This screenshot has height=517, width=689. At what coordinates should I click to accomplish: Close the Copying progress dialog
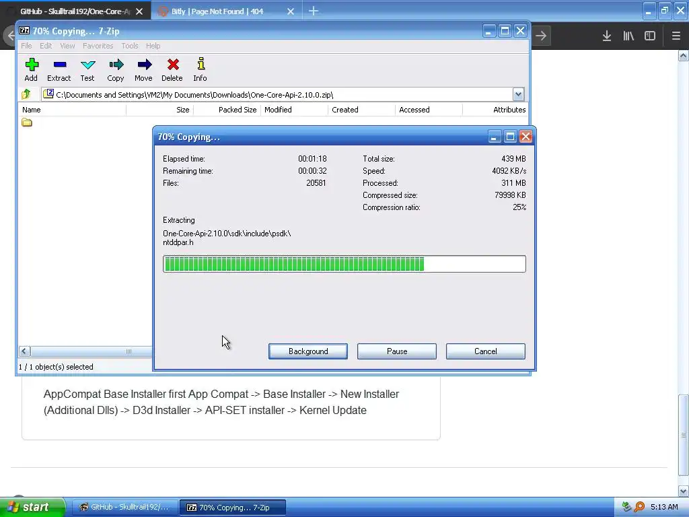(x=525, y=137)
